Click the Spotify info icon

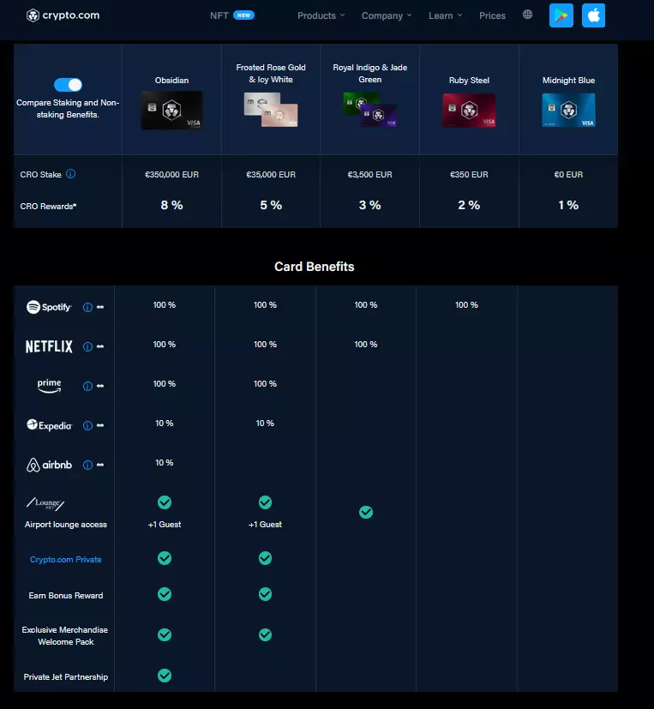(x=87, y=308)
